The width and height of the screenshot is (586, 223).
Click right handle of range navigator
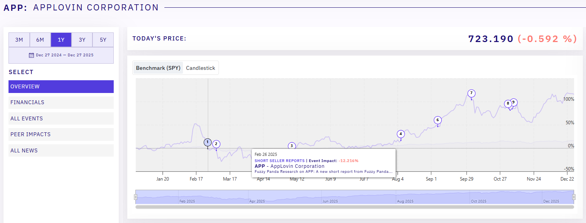[x=574, y=197]
